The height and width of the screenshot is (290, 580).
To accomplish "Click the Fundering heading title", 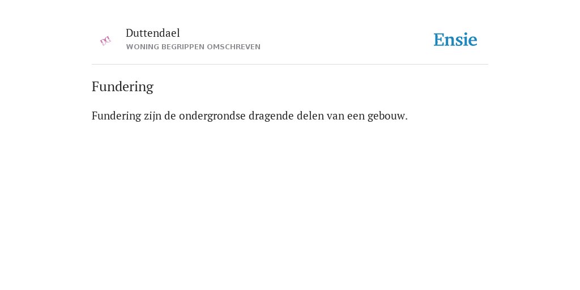I will (122, 87).
